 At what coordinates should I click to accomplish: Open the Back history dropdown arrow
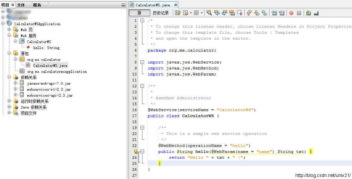pos(191,13)
